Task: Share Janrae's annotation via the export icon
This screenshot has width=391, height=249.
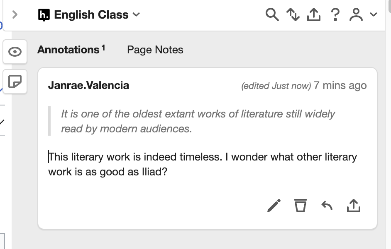Action: coord(353,206)
